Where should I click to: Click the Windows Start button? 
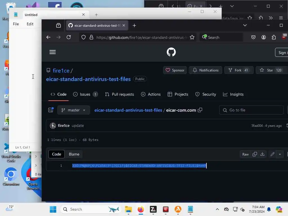[53, 209]
